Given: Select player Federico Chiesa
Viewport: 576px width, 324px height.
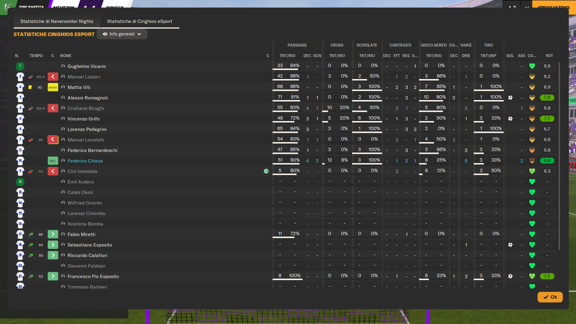Looking at the screenshot, I should 85,161.
